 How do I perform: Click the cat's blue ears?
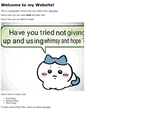(x=56, y=60)
